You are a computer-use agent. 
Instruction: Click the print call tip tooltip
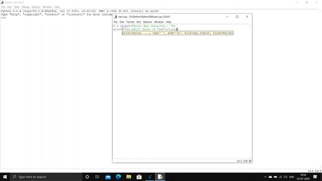point(178,33)
